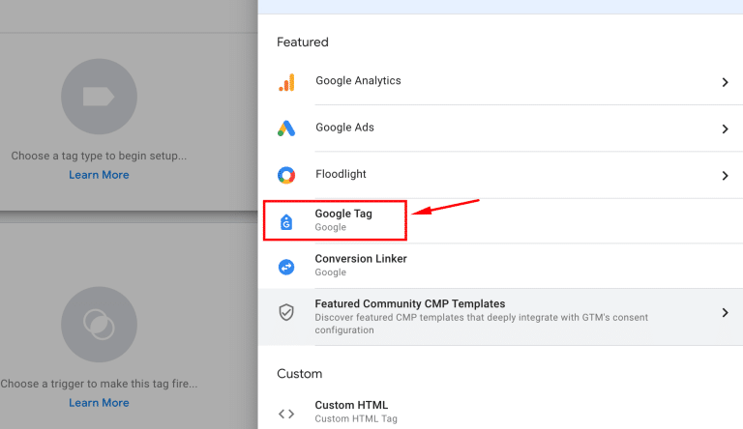Select Google Analytics tag type
Image resolution: width=743 pixels, height=429 pixels.
(x=501, y=81)
